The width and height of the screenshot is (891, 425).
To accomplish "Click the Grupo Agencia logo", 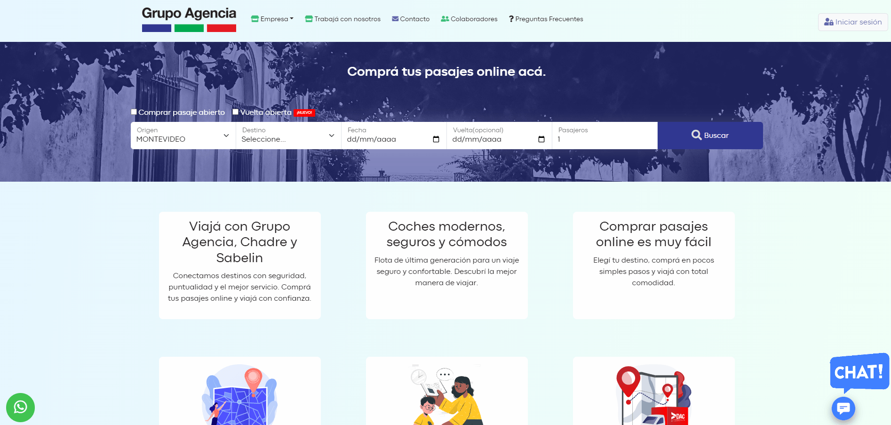I will [189, 19].
